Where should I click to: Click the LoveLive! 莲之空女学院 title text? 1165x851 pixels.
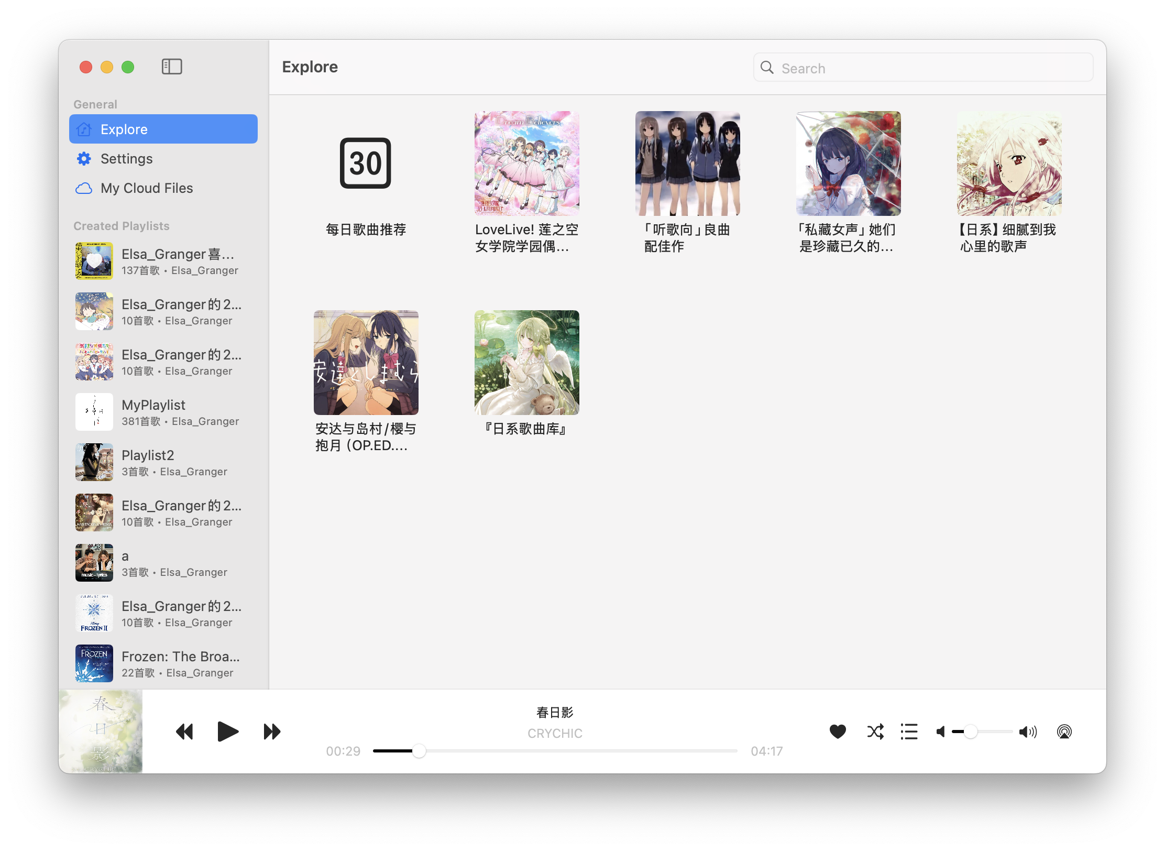point(526,238)
